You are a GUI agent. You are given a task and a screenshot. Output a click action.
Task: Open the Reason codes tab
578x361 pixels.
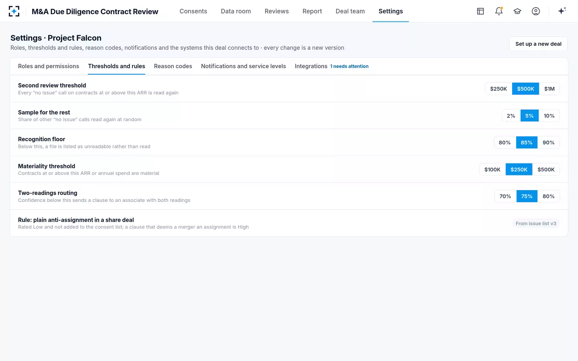(x=173, y=66)
